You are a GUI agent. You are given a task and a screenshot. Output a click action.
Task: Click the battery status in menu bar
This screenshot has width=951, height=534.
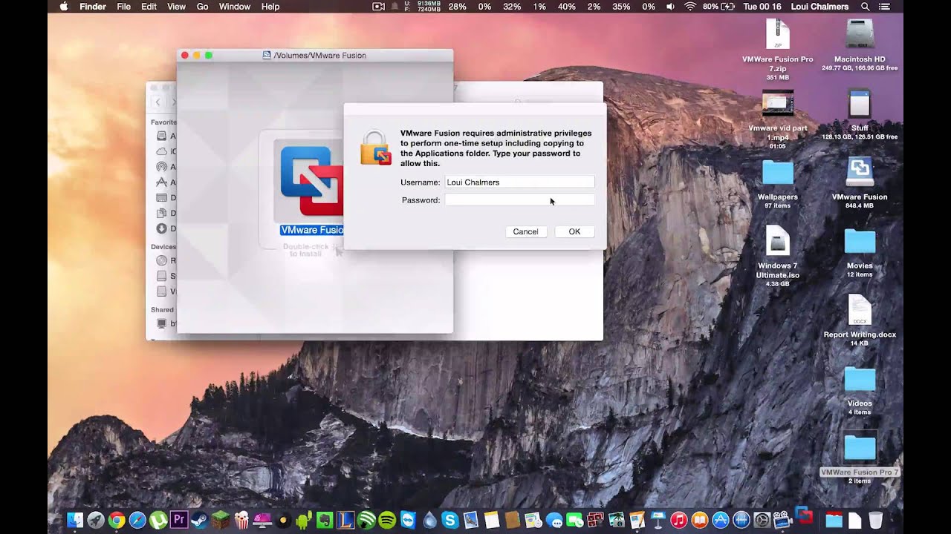point(719,7)
